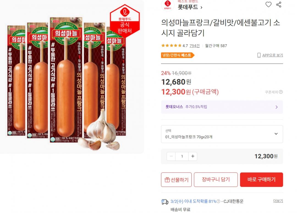Click the sausage product main image
The image size is (297, 213).
click(71, 77)
